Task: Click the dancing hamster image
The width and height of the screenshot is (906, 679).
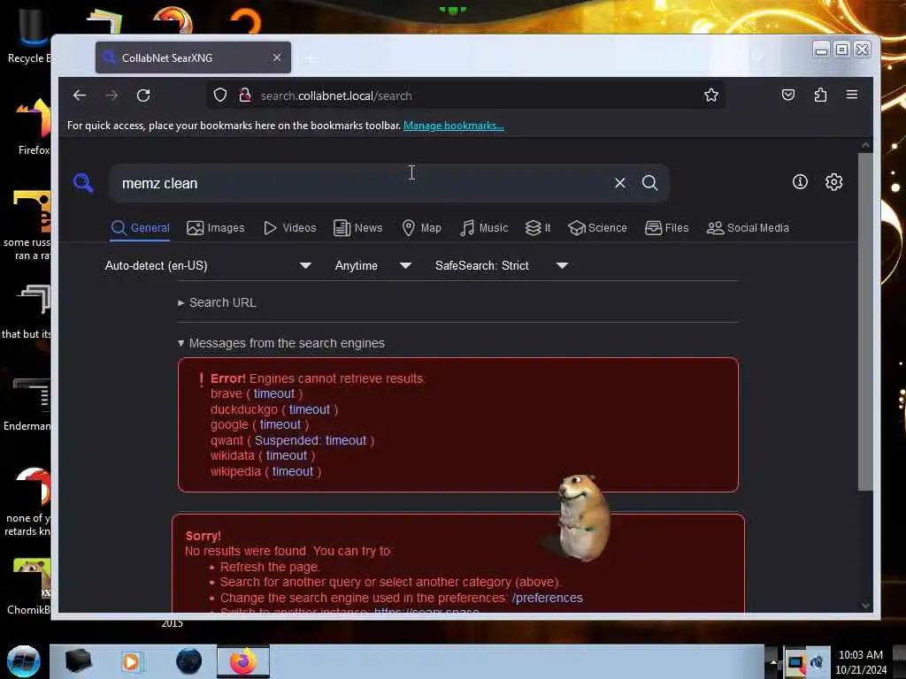Action: (x=582, y=517)
